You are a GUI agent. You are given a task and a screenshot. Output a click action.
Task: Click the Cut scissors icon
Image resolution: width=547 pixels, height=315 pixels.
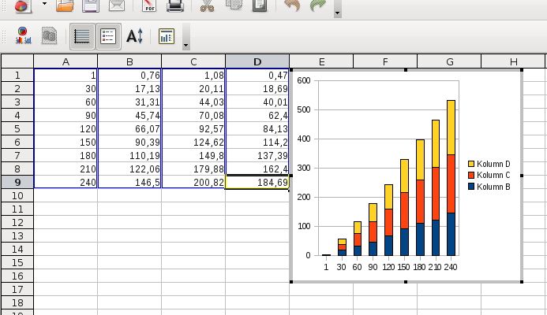[x=208, y=6]
